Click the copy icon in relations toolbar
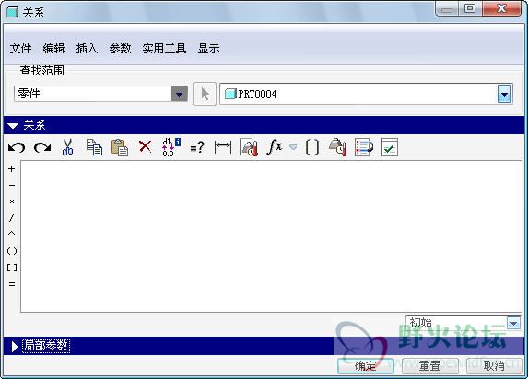This screenshot has width=528, height=379. [x=94, y=147]
